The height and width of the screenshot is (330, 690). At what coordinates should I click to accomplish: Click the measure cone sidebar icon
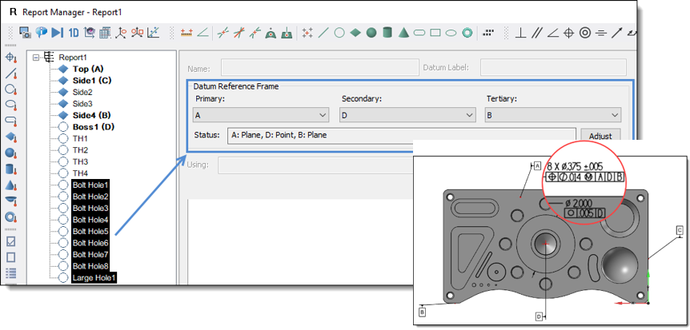click(11, 185)
